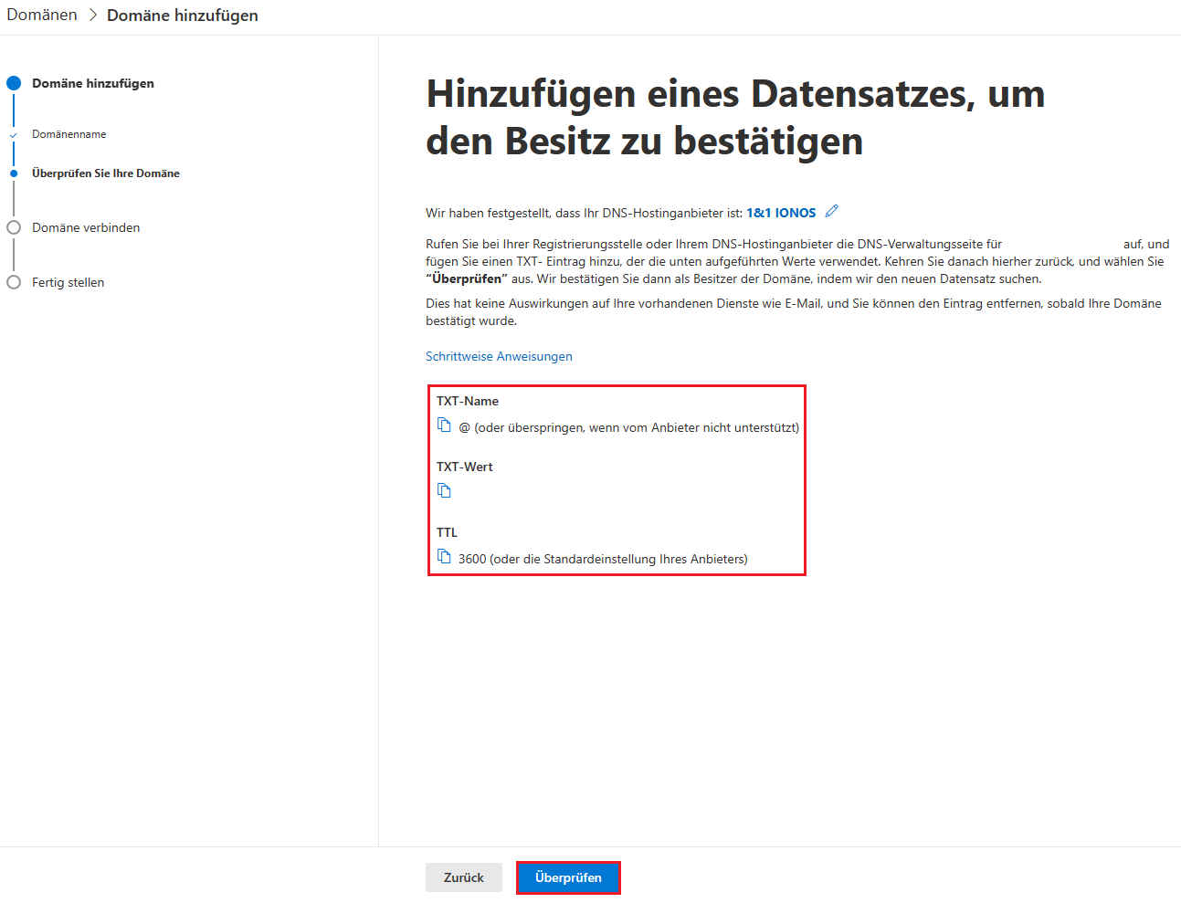Copy the TXT-Wert value

pyautogui.click(x=444, y=491)
